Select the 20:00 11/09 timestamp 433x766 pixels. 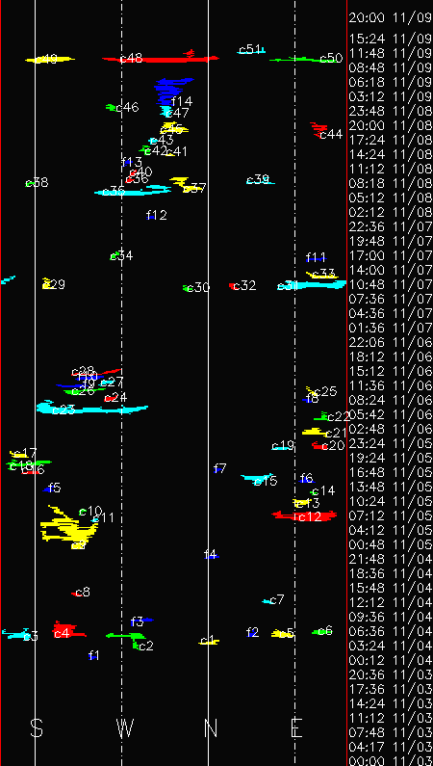click(x=390, y=17)
